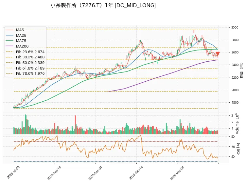Click legend entry Fib 78.6% 1,976
Viewport: 246px width, 183px height.
pos(25,73)
